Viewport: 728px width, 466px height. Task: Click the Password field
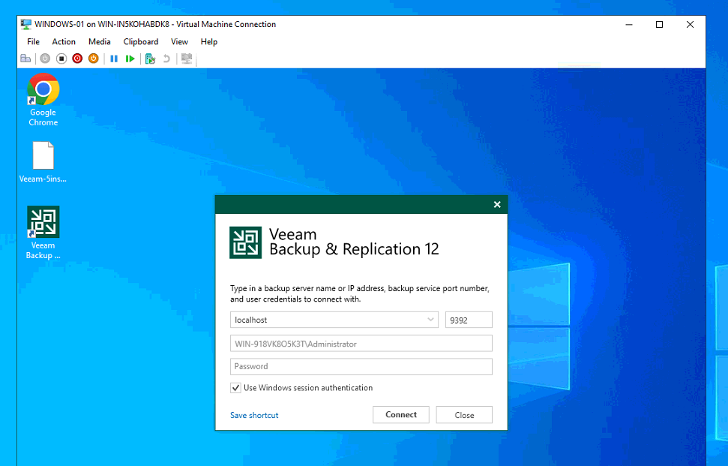(x=361, y=366)
